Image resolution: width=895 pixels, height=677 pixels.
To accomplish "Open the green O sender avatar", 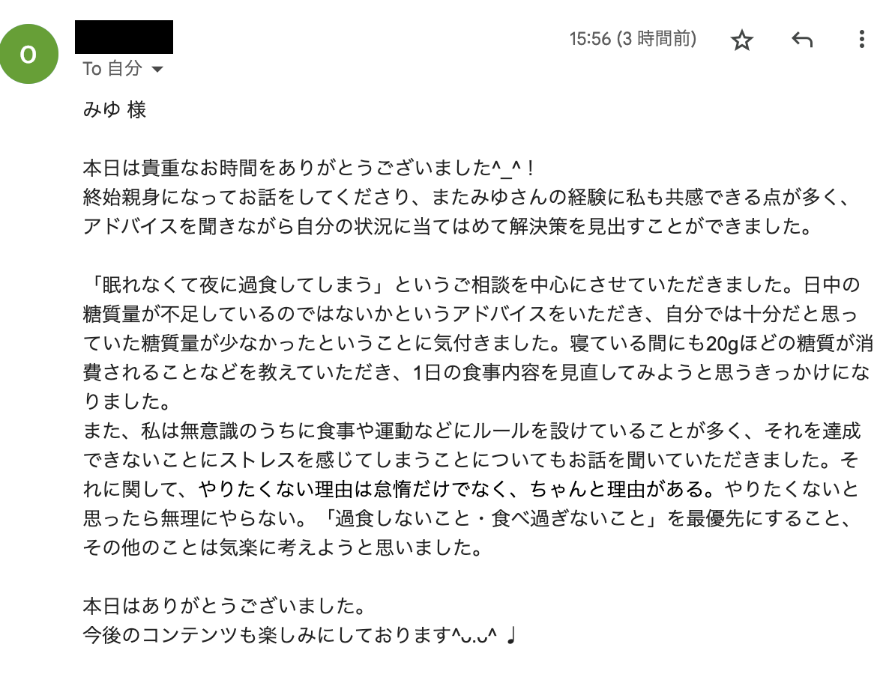I will [28, 54].
